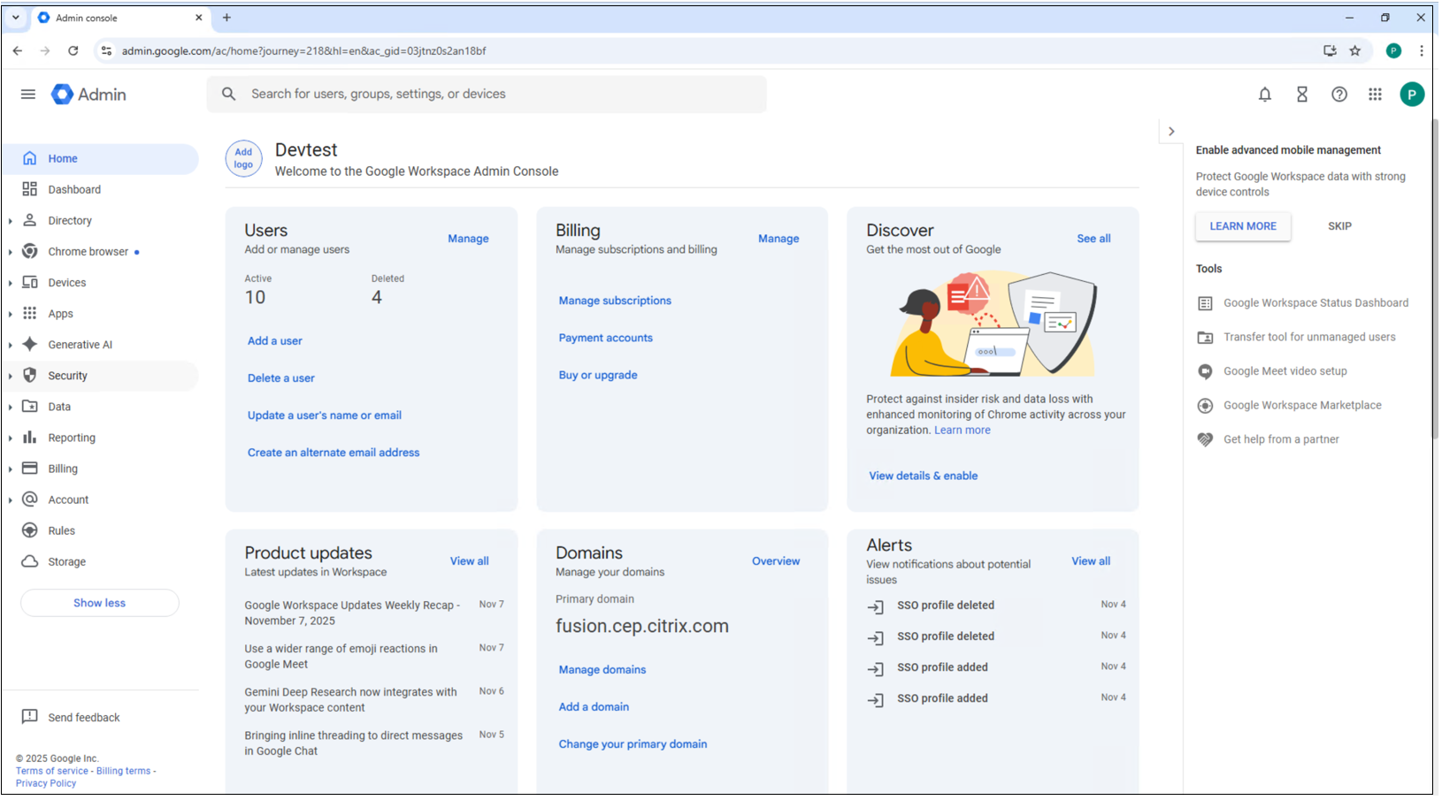The width and height of the screenshot is (1442, 800).
Task: Open the notifications bell icon
Action: 1264,95
